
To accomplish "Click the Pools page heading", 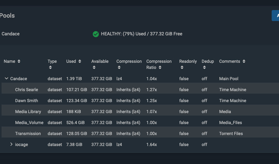I will (7, 16).
